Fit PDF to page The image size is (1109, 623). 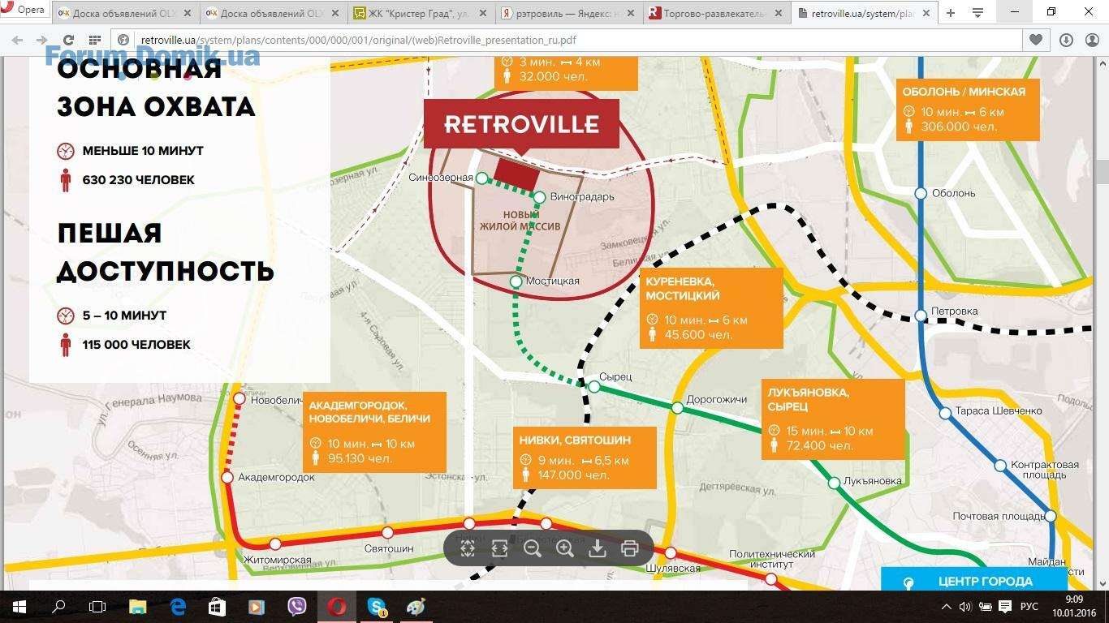(468, 548)
